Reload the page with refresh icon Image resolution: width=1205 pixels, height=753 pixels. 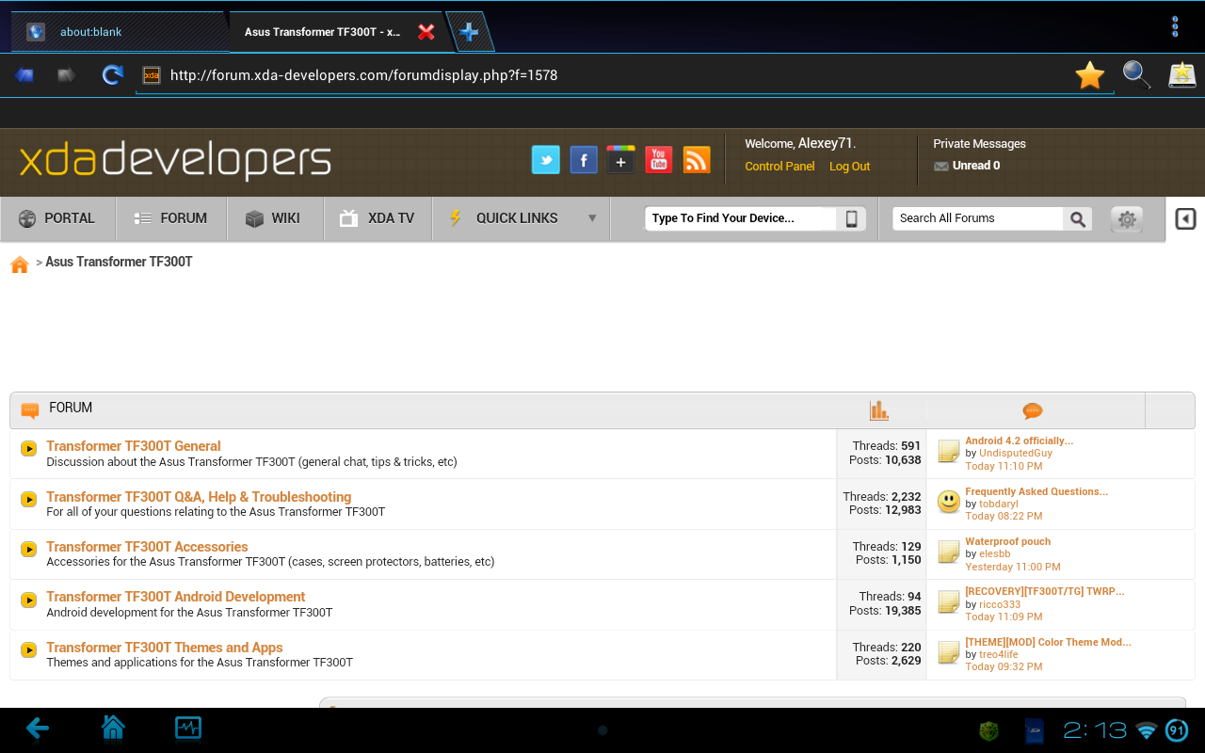(113, 75)
